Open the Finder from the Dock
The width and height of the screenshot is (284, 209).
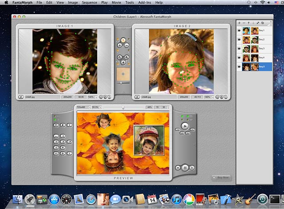18,200
